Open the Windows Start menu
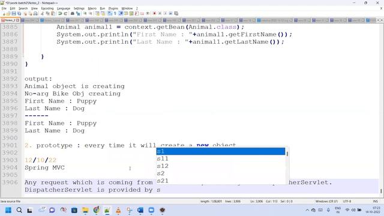 (8, 210)
